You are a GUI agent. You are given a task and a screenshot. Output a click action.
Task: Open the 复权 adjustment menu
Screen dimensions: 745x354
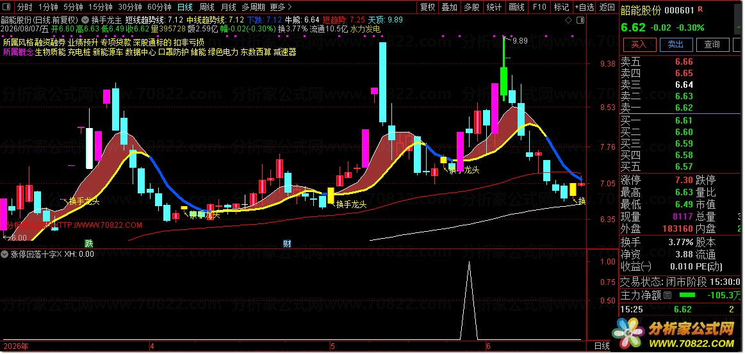pyautogui.click(x=428, y=7)
